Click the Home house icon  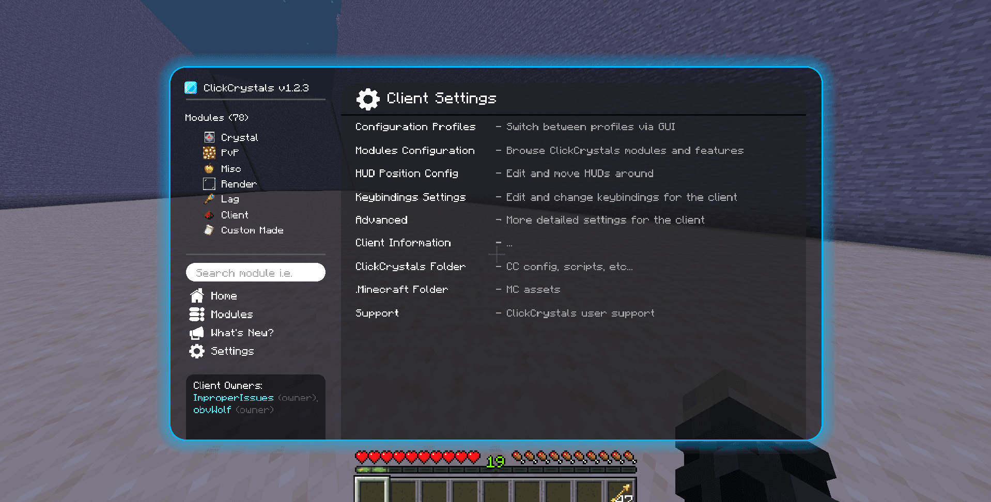(x=197, y=296)
